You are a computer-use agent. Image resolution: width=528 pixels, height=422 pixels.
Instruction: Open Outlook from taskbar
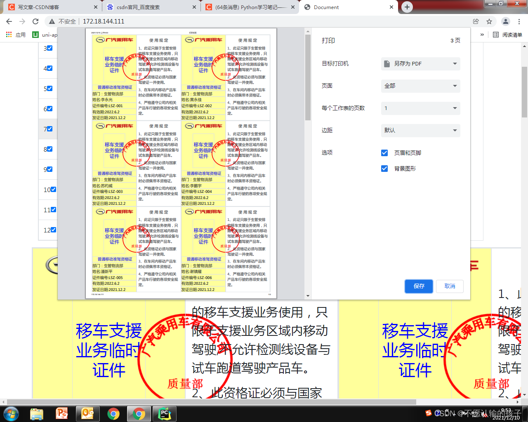[x=88, y=413]
